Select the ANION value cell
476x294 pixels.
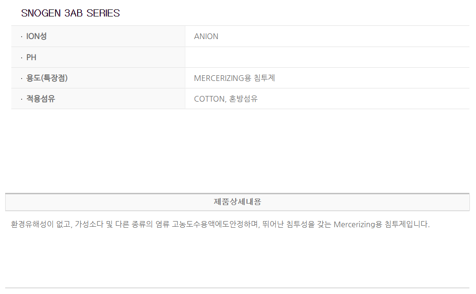point(206,36)
